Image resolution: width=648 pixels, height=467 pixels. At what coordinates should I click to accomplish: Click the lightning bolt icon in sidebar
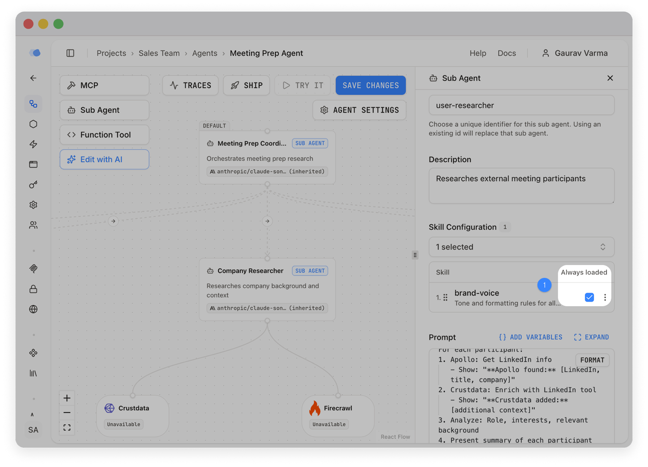point(33,145)
